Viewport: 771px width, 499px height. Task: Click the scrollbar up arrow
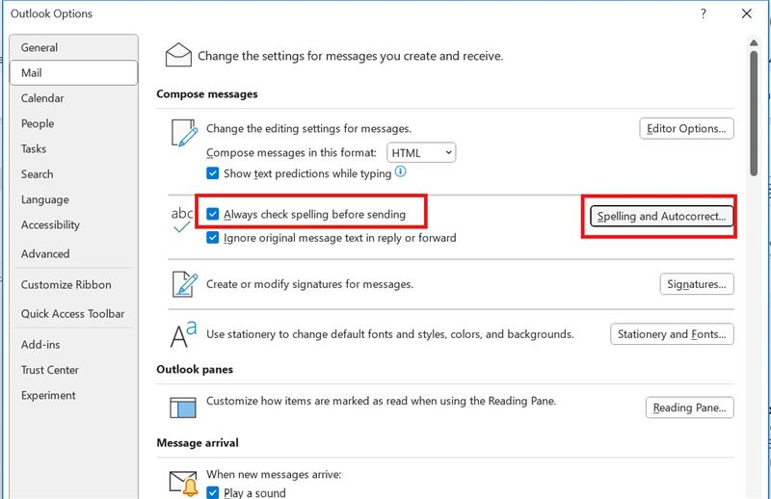click(x=754, y=43)
